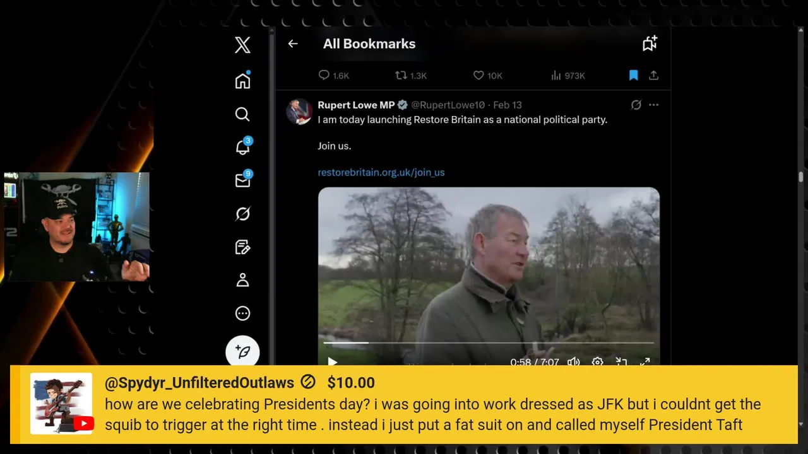
Task: Open the three-dot menu on Rupert Lowe's post
Action: (x=654, y=105)
